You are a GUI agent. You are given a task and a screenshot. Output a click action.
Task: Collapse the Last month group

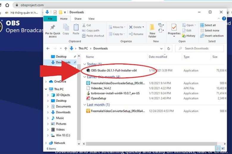85,105
